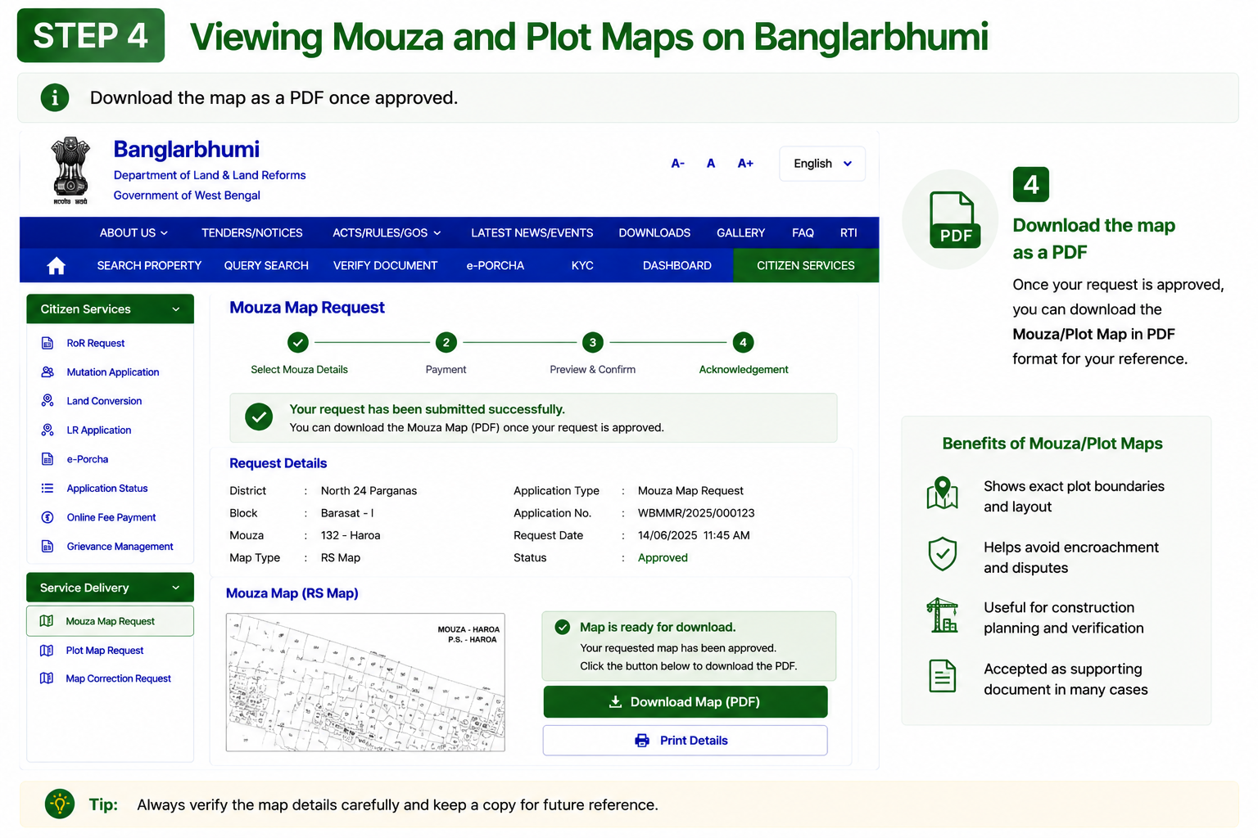Collapse the Service Delivery sidebar section
The width and height of the screenshot is (1258, 838).
pos(111,588)
